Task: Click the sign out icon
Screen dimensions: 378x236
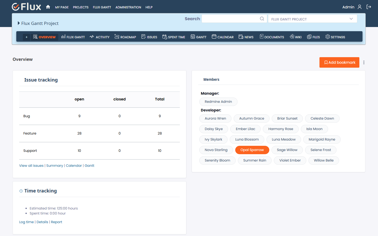Action: point(369,7)
